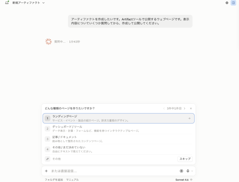Click the 質問中 spinner status icon

coord(48,41)
